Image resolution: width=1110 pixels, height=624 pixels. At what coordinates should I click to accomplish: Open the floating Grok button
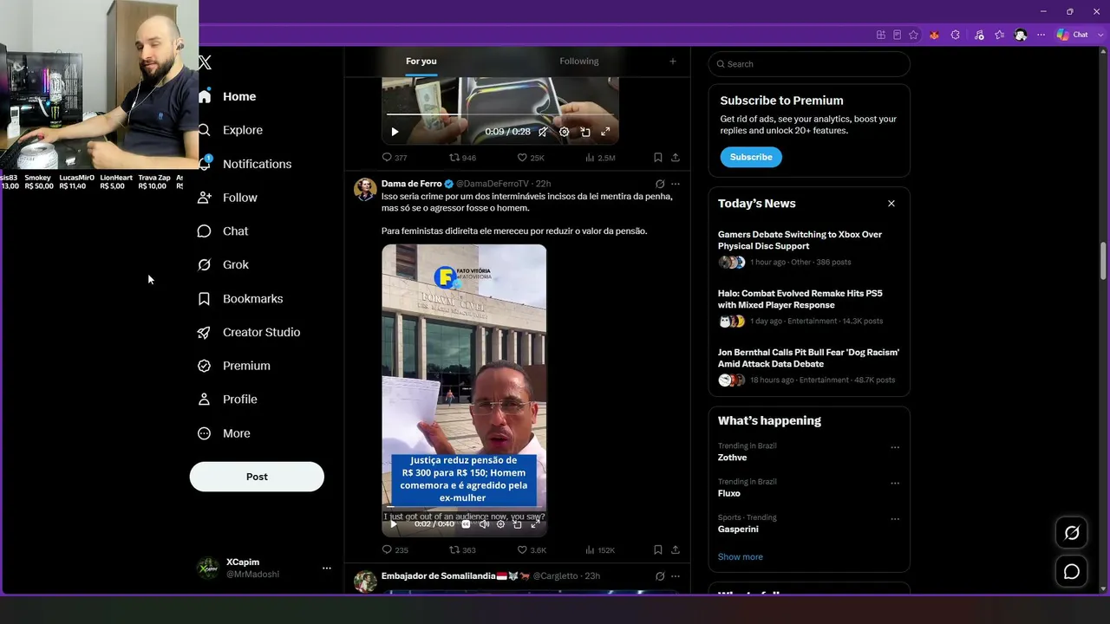[x=1072, y=533]
